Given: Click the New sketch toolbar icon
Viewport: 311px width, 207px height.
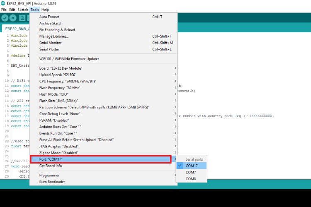Looking at the screenshot, I should [22, 18].
